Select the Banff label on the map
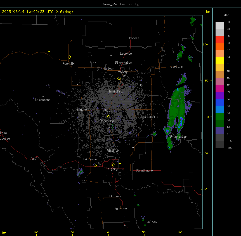 [35, 159]
